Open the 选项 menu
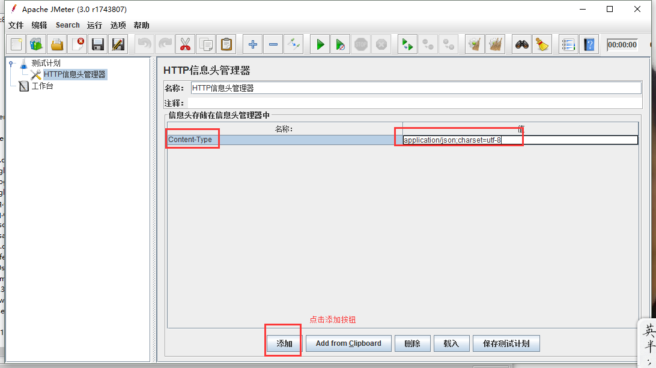The height and width of the screenshot is (368, 656). 118,25
